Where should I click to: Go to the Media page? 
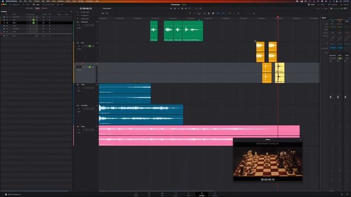point(136,194)
